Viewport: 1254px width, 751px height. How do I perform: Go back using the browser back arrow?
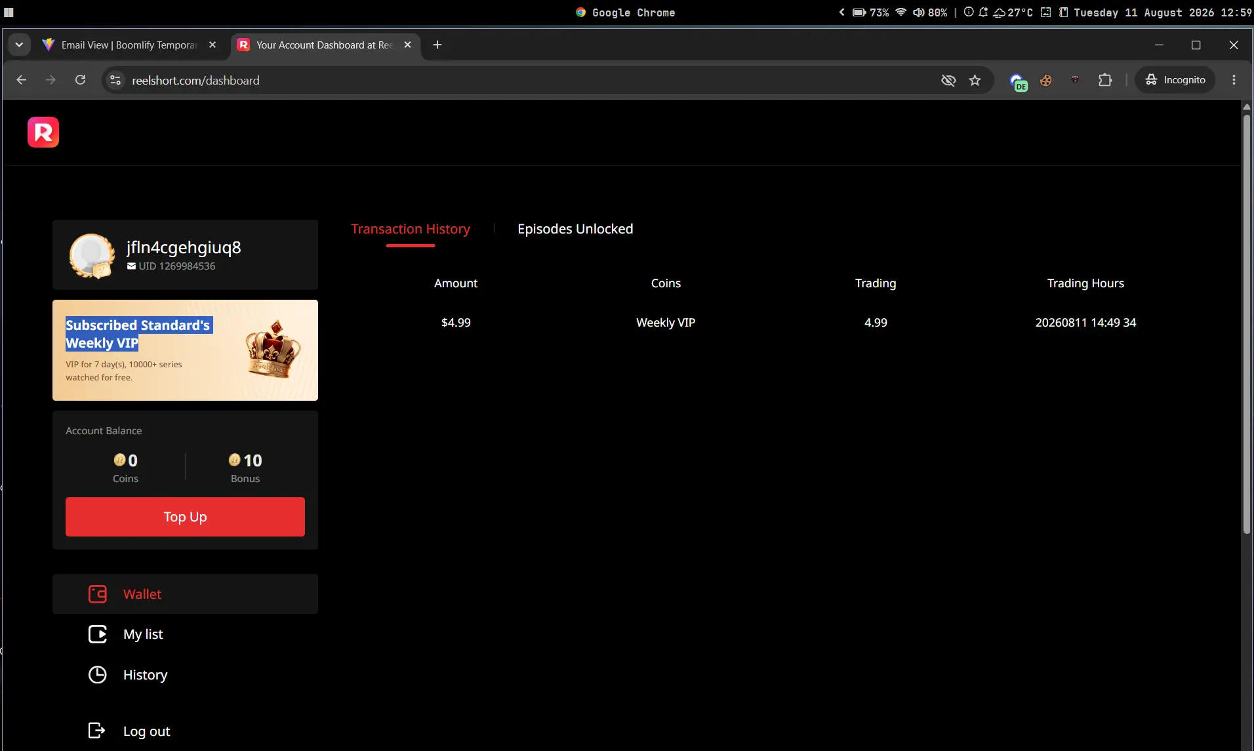(22, 80)
